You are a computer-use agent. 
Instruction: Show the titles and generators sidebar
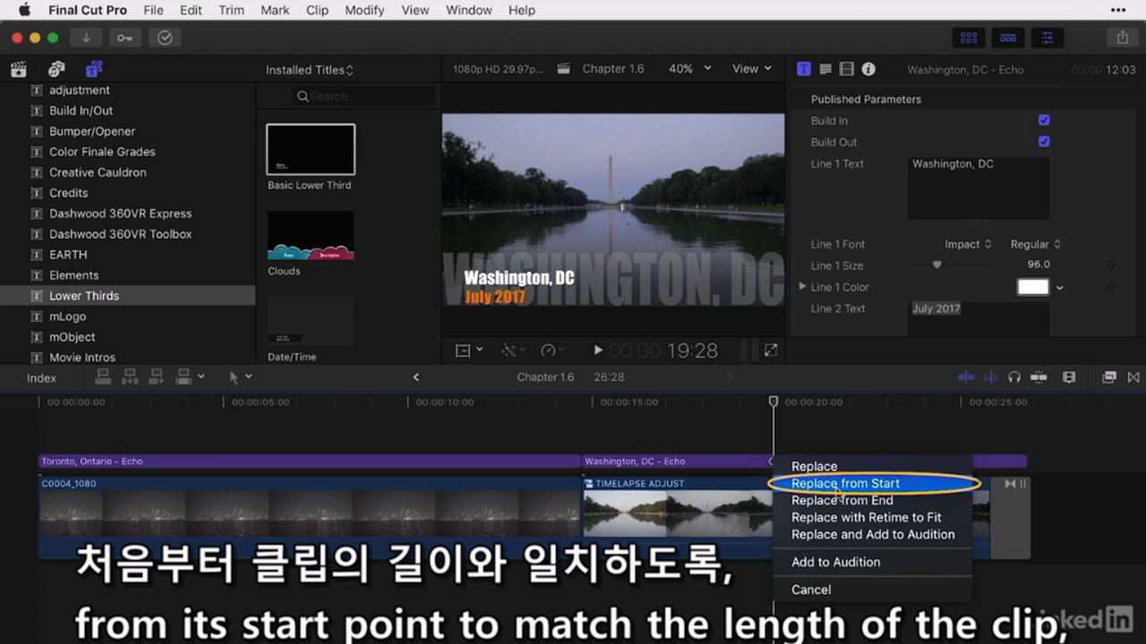point(94,69)
